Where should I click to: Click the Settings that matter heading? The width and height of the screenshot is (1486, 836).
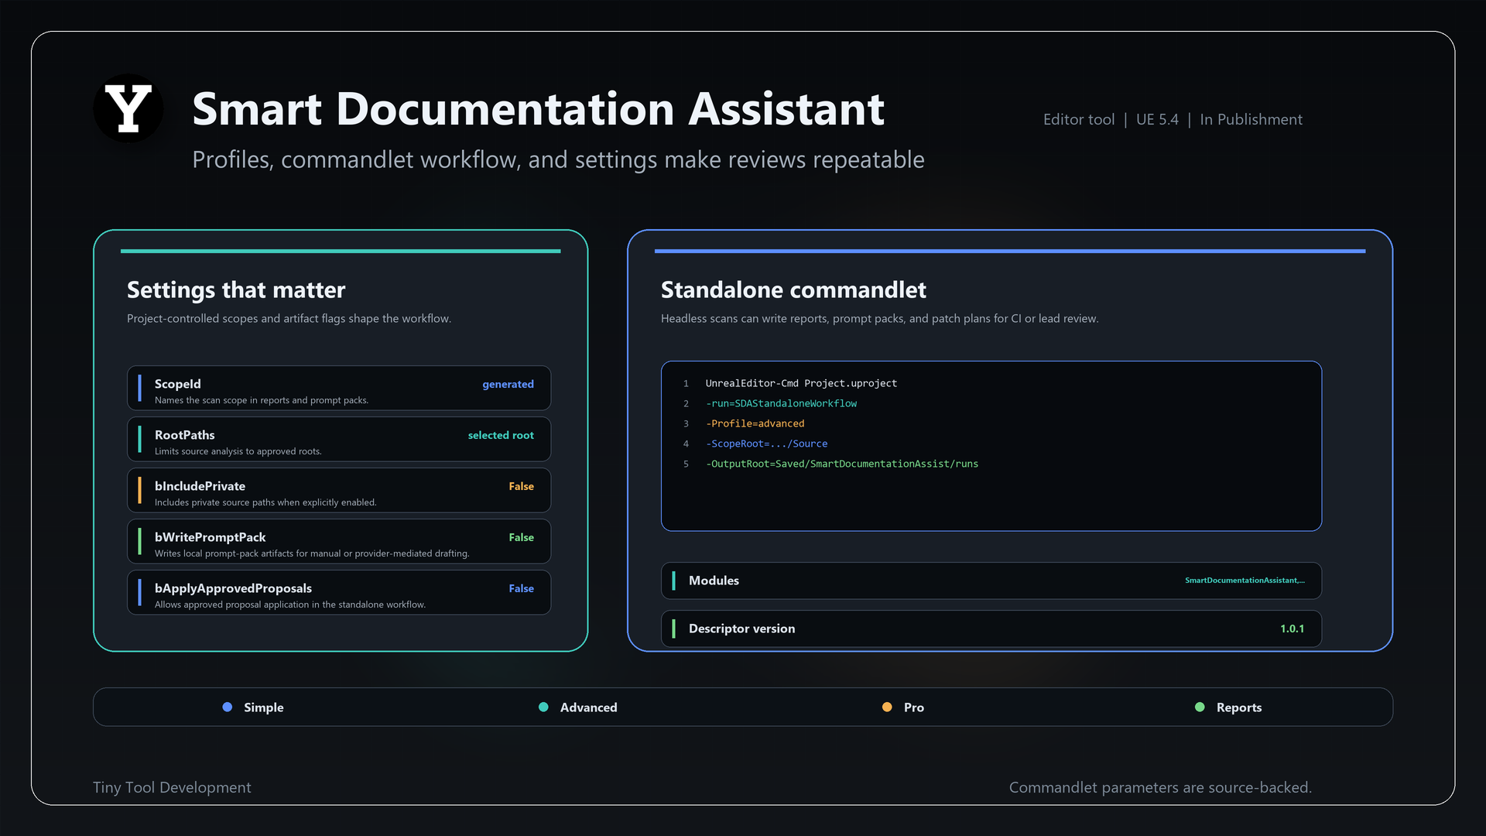pyautogui.click(x=236, y=290)
